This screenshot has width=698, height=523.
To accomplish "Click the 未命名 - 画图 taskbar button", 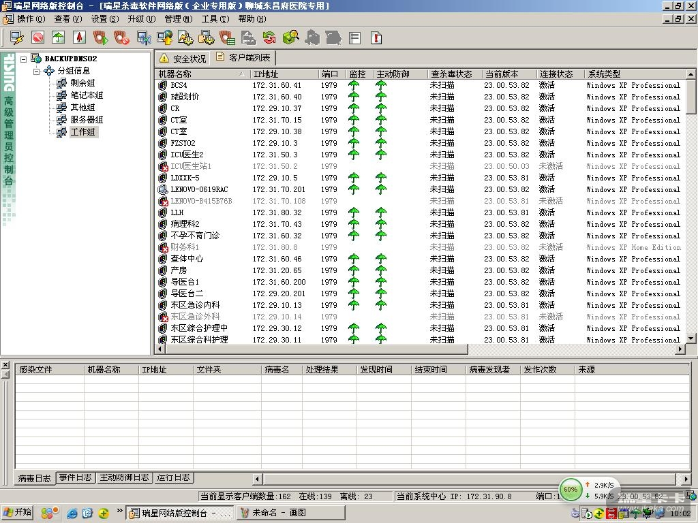I will [290, 513].
